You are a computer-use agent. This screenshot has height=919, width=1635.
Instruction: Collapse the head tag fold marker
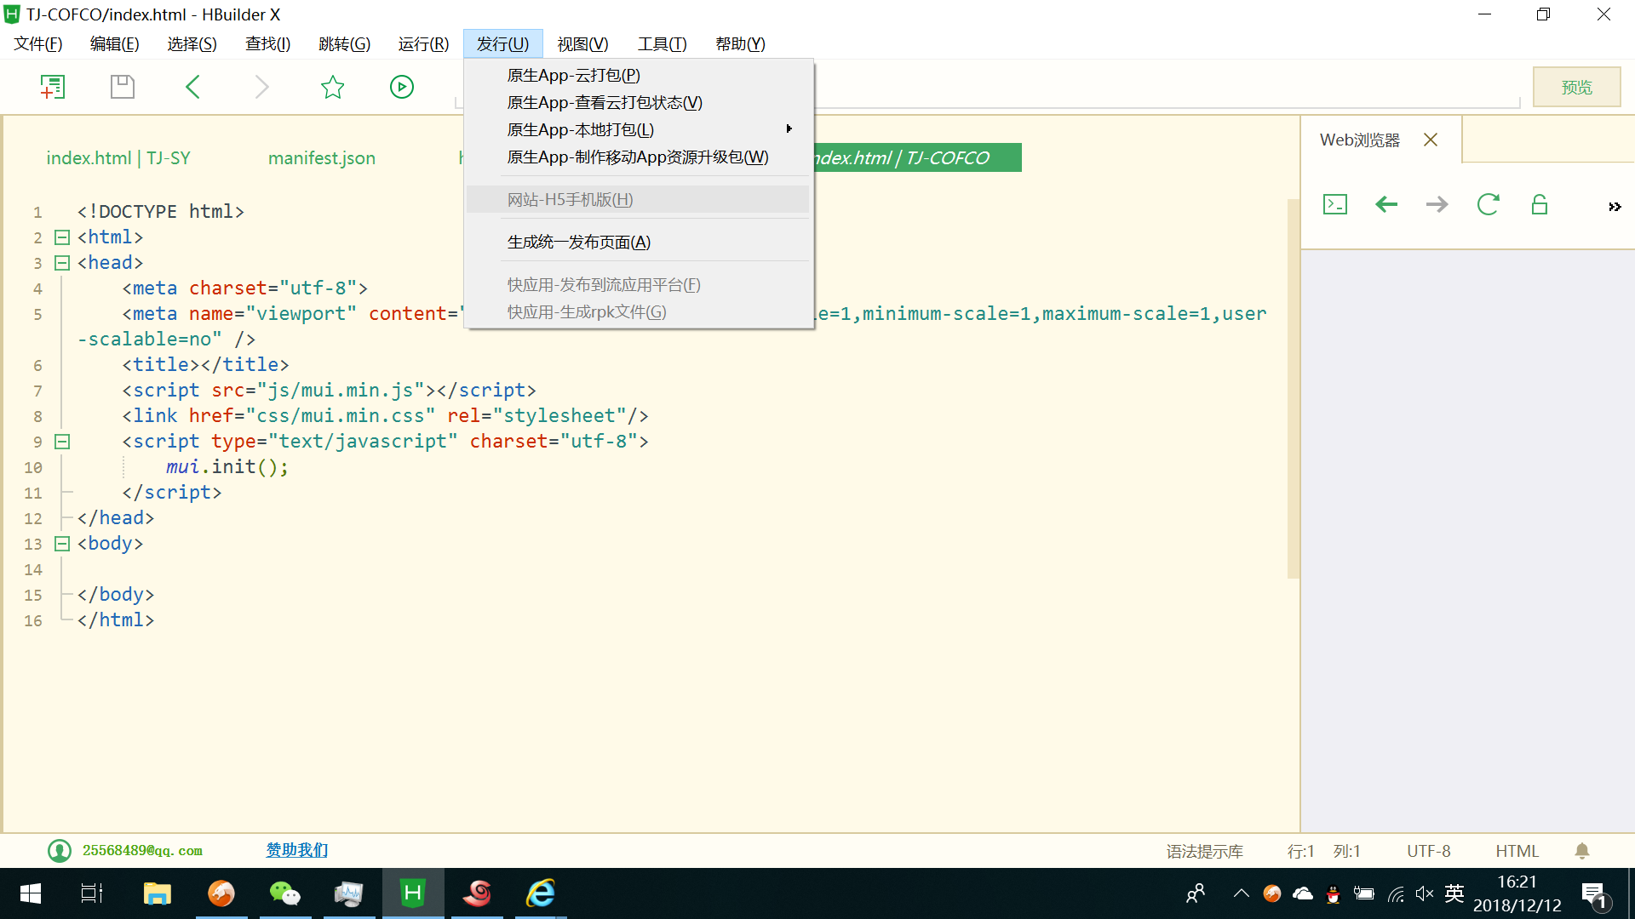point(62,263)
